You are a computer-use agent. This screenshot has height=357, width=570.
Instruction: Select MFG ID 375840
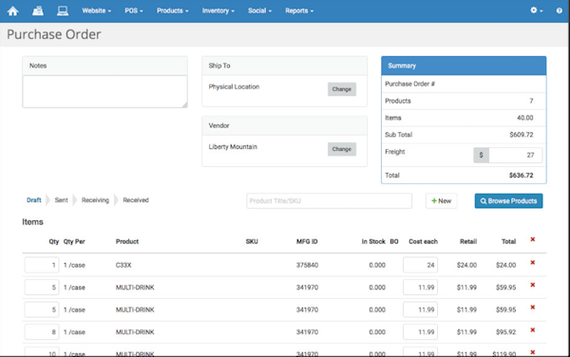click(x=307, y=265)
